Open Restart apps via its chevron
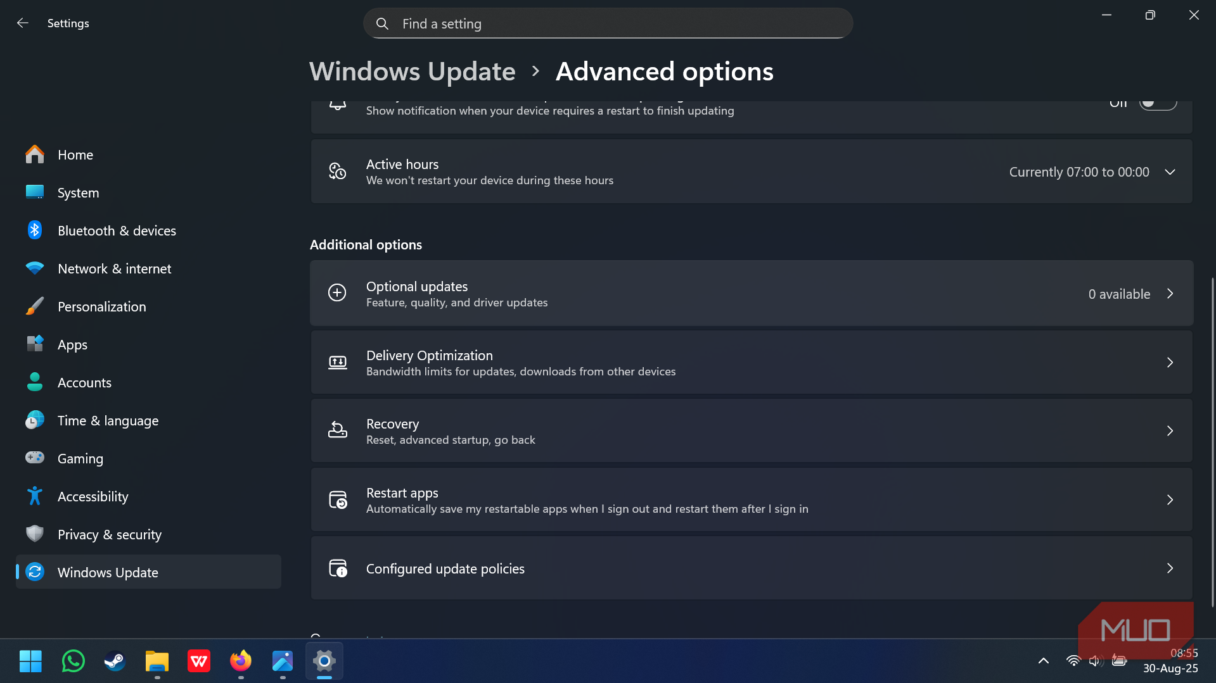1216x683 pixels. click(1170, 500)
